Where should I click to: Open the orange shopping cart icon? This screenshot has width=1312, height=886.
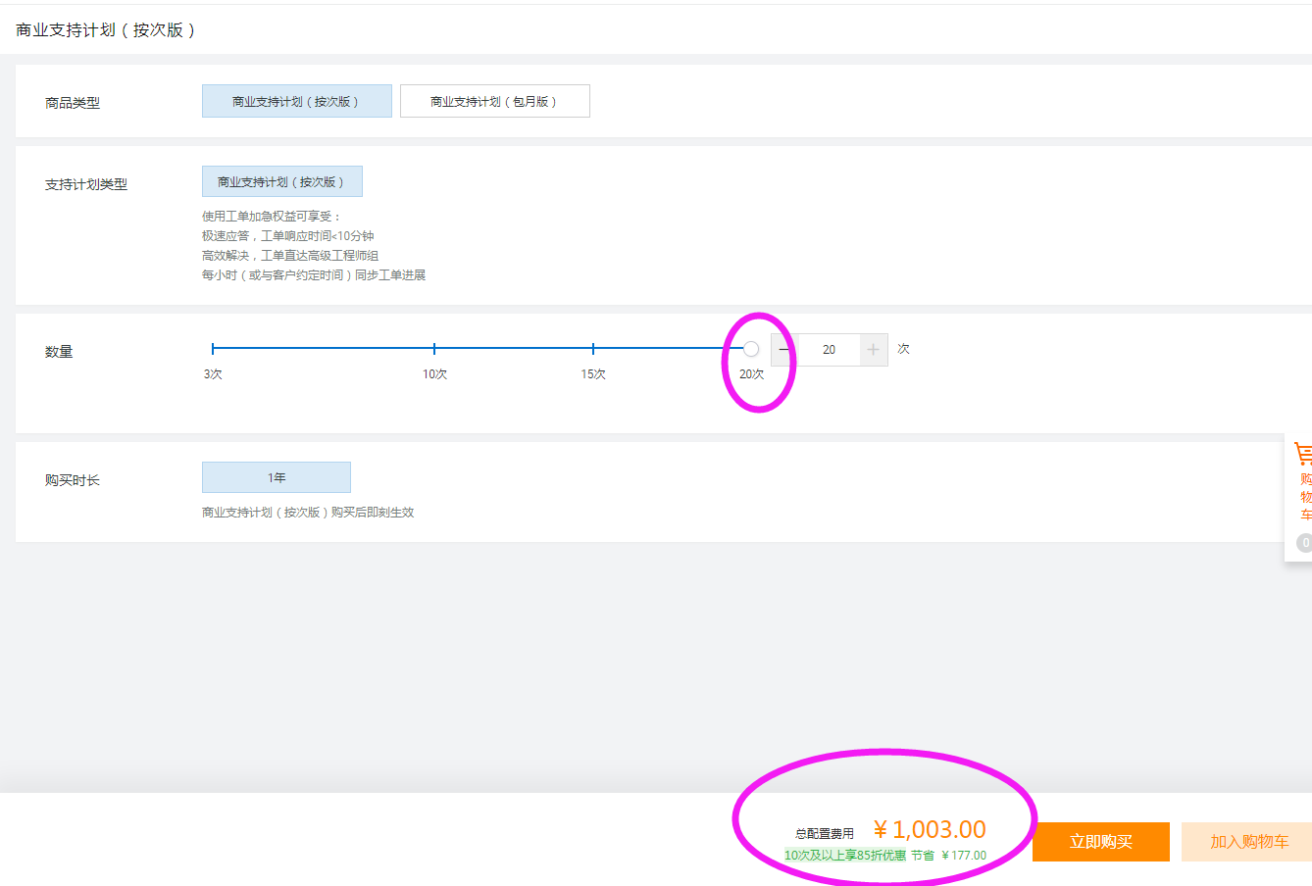pos(1303,454)
